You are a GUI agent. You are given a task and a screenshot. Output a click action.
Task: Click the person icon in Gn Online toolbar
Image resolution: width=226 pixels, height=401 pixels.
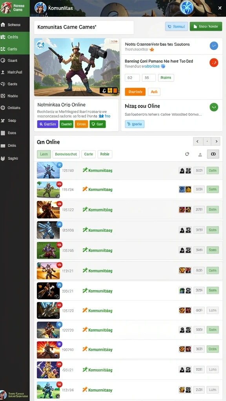tap(200, 154)
